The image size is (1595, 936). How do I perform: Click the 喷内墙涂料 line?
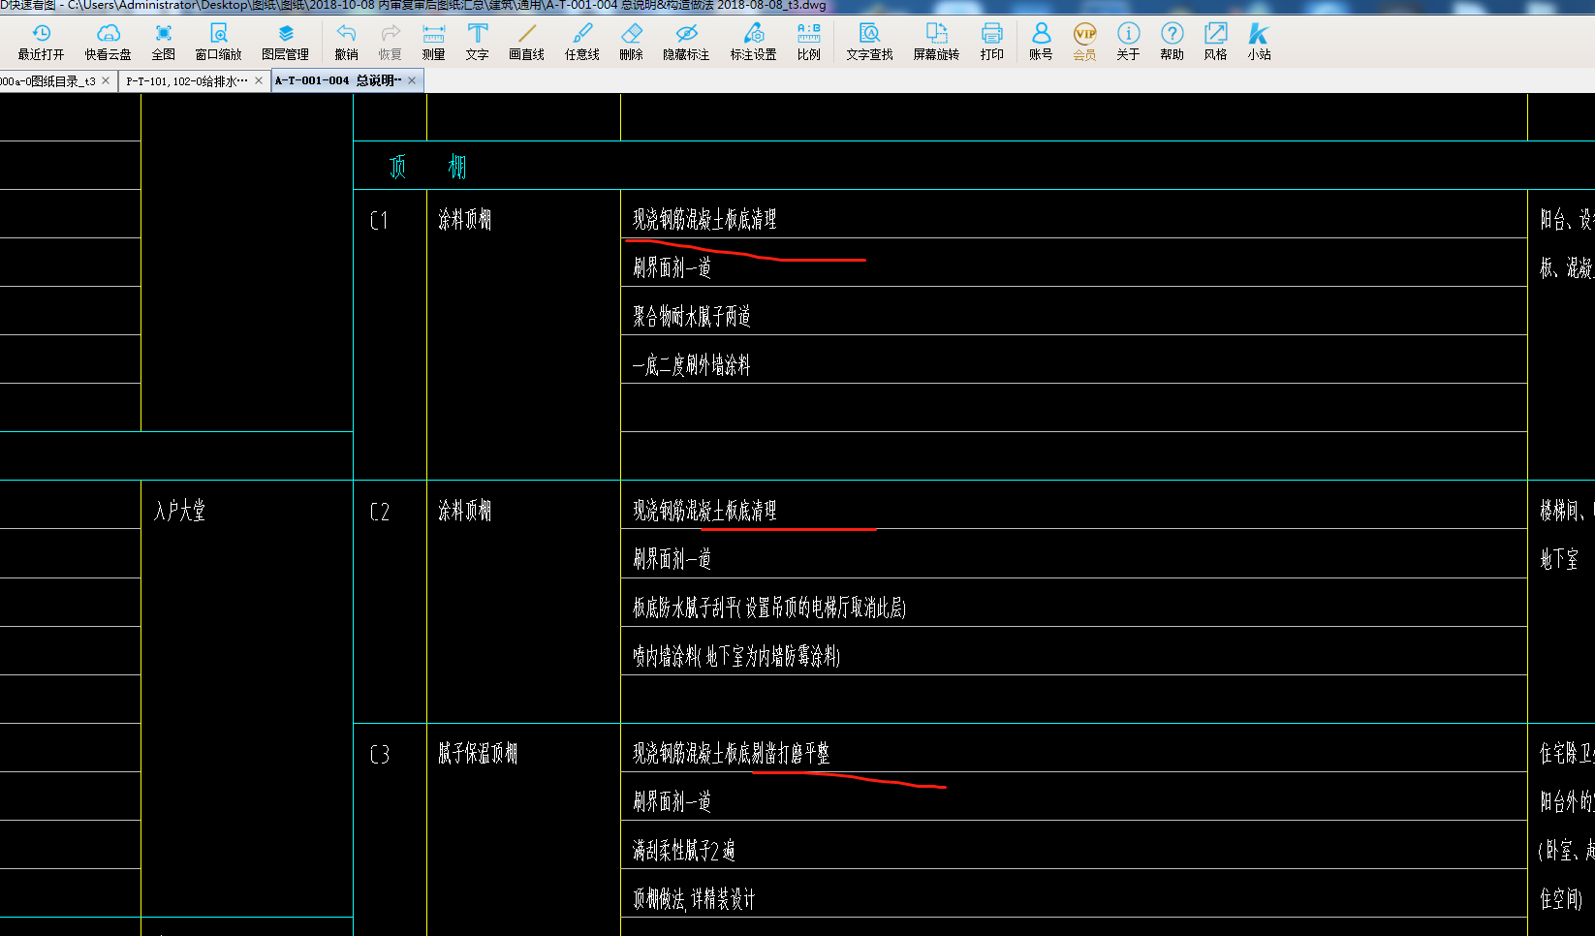(736, 656)
